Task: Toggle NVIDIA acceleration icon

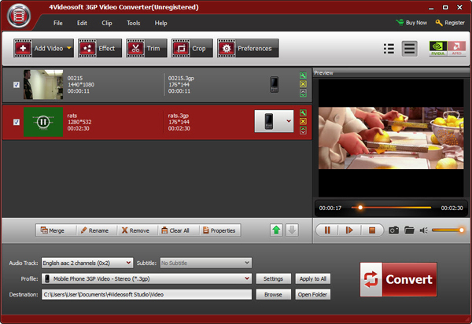Action: [x=438, y=48]
